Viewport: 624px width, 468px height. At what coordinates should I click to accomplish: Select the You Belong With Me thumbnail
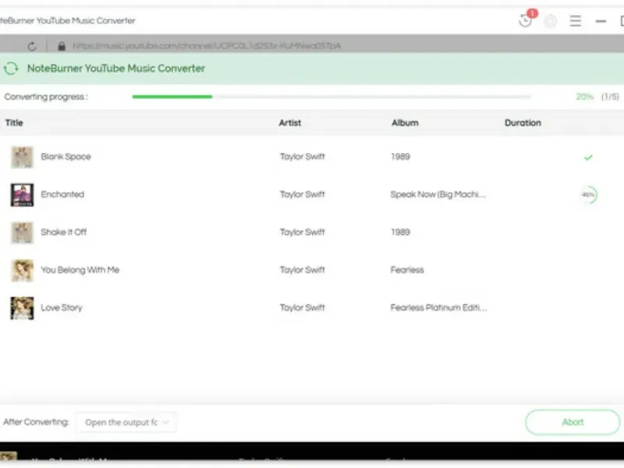[x=23, y=270]
